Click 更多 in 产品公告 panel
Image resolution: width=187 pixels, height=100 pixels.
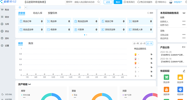coord(184,47)
